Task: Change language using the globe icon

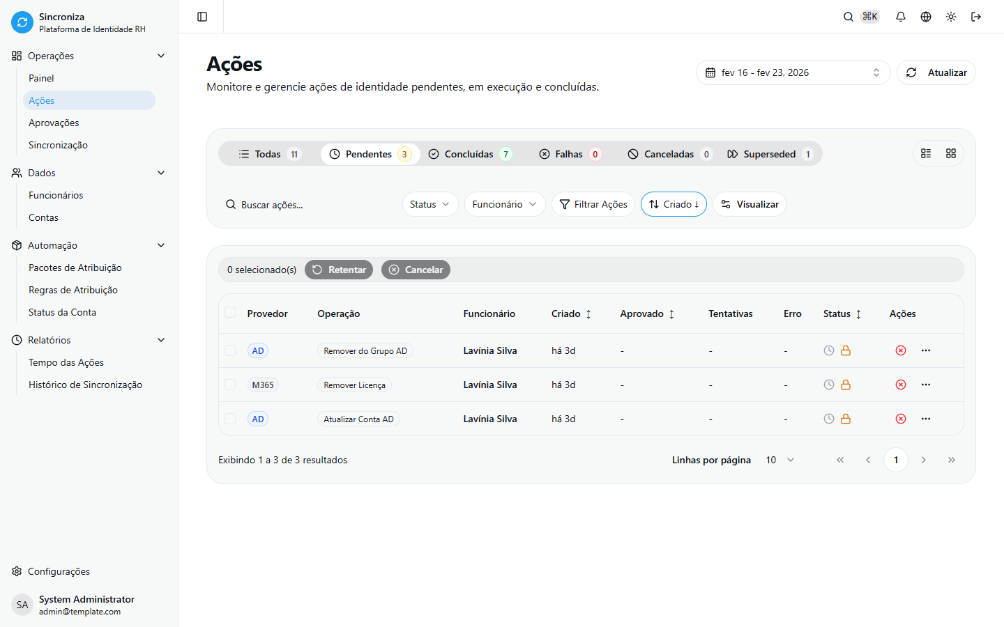Action: point(926,16)
